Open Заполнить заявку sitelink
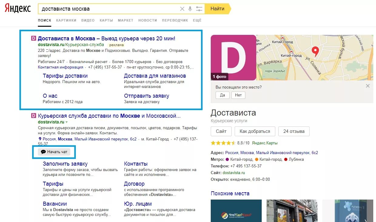The image size is (376, 222). click(65, 164)
